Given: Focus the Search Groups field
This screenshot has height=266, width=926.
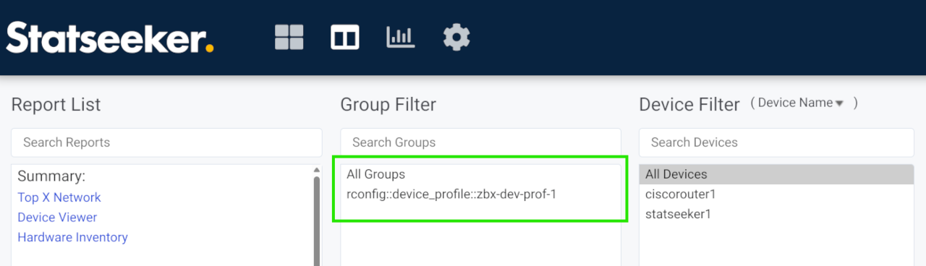Looking at the screenshot, I should 480,142.
